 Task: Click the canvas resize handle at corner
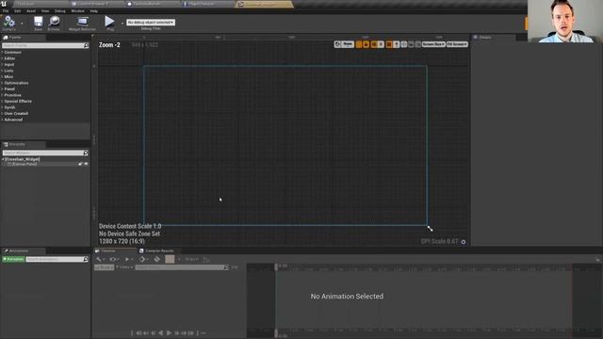click(430, 229)
